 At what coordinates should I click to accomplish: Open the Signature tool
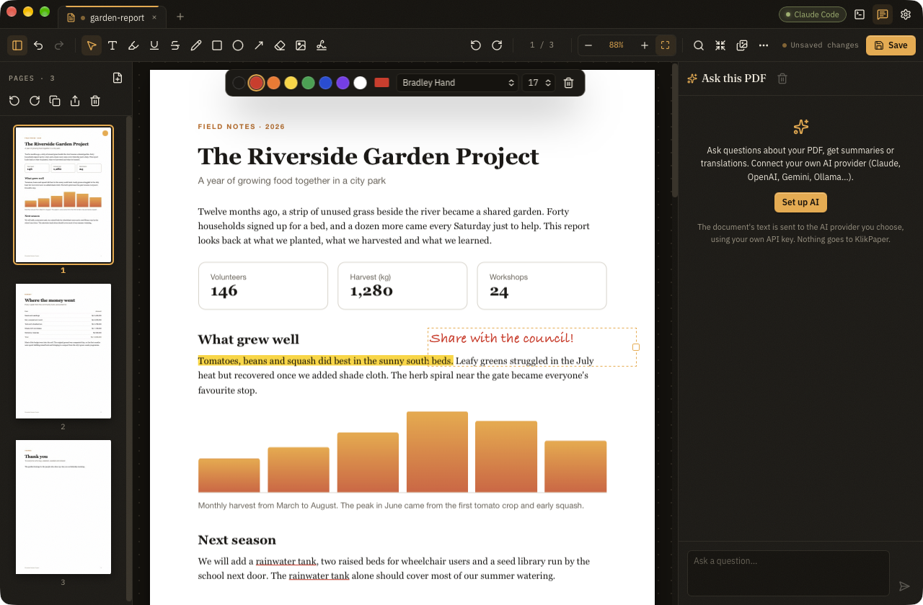[x=322, y=45]
